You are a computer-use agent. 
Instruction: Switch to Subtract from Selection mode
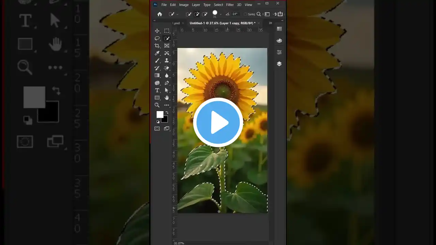[204, 14]
